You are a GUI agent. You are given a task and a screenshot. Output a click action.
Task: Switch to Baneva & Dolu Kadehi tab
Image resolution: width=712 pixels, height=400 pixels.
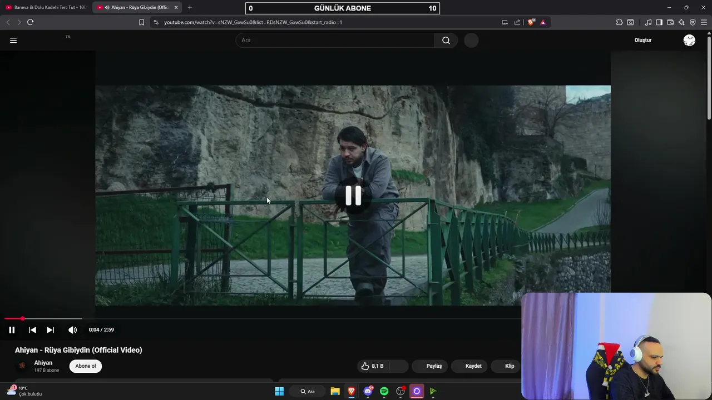pos(46,7)
